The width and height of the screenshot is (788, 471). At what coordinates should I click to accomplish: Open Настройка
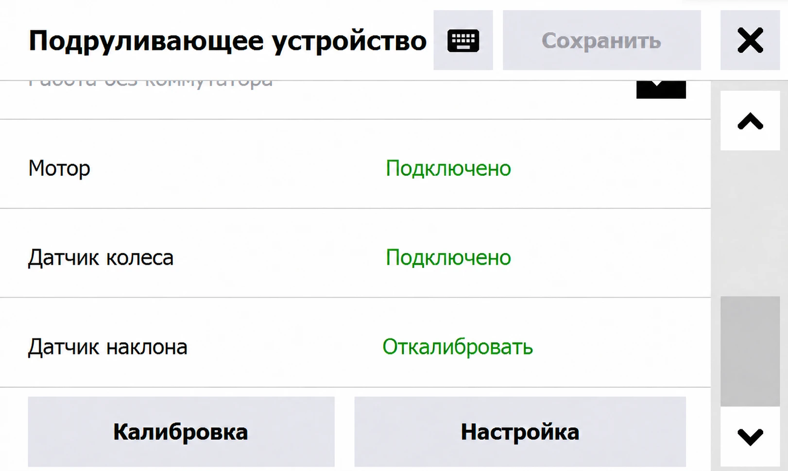coord(520,432)
